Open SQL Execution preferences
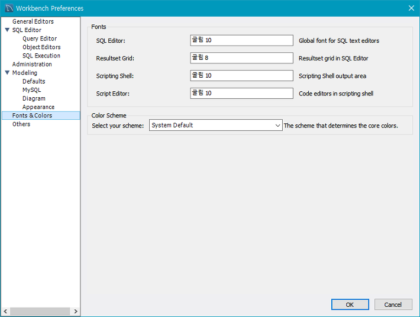Image resolution: width=420 pixels, height=317 pixels. (41, 56)
